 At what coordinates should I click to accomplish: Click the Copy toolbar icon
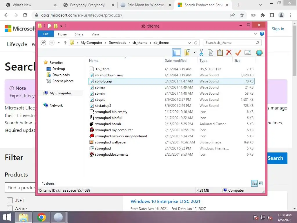pos(211,53)
